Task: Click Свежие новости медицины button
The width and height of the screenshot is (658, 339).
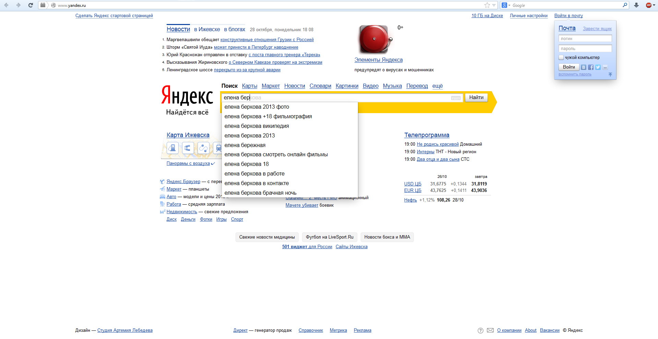Action: 267,237
